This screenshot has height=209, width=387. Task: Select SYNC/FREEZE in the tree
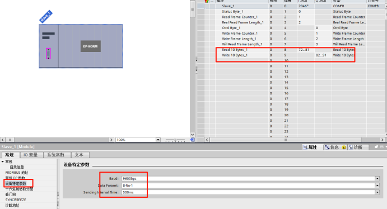(16, 200)
